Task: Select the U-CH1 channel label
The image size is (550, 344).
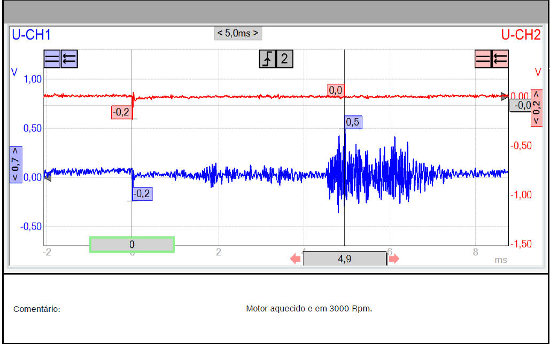Action: pos(31,35)
